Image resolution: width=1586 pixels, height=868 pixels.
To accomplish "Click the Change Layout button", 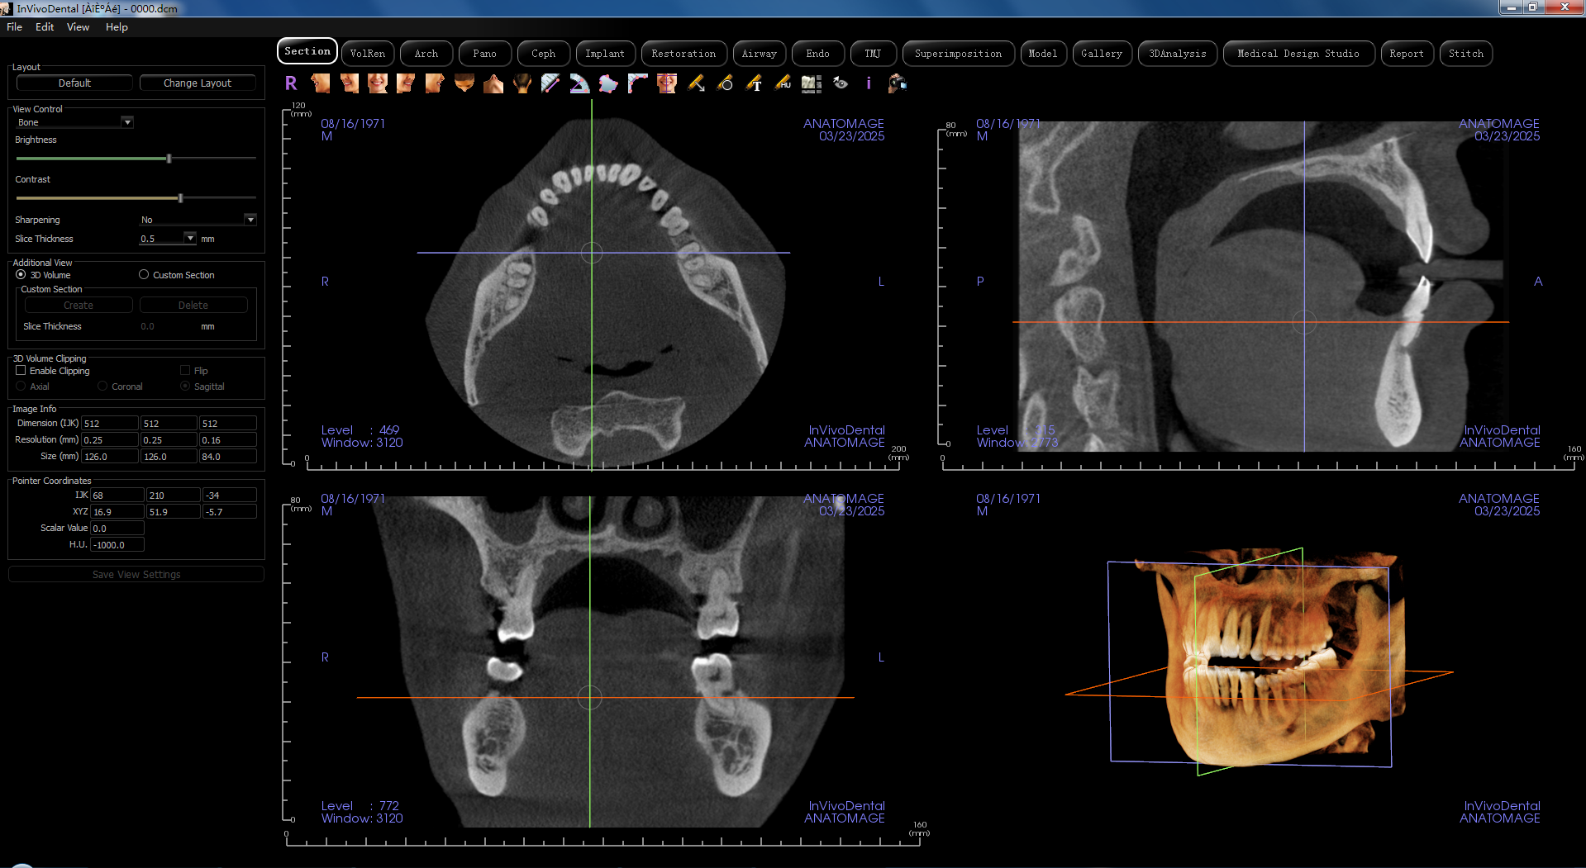I will click(198, 83).
